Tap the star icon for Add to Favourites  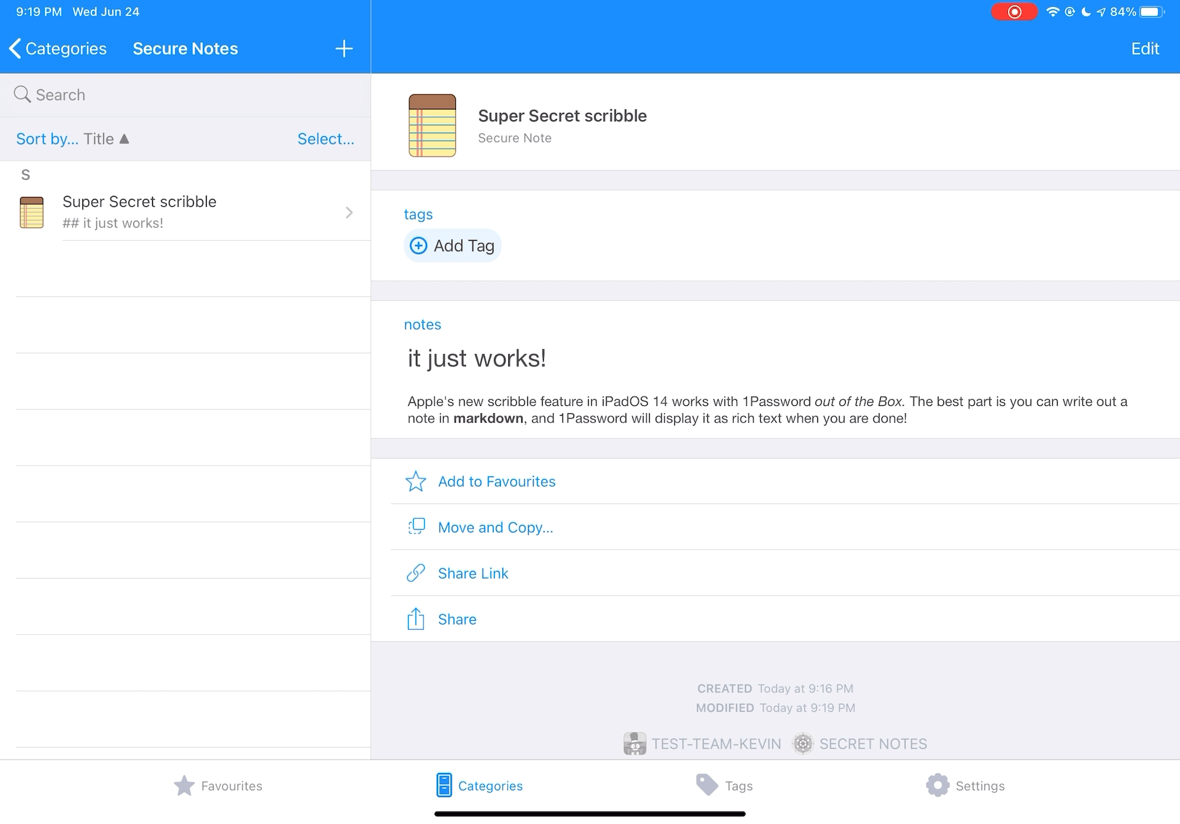pos(416,481)
